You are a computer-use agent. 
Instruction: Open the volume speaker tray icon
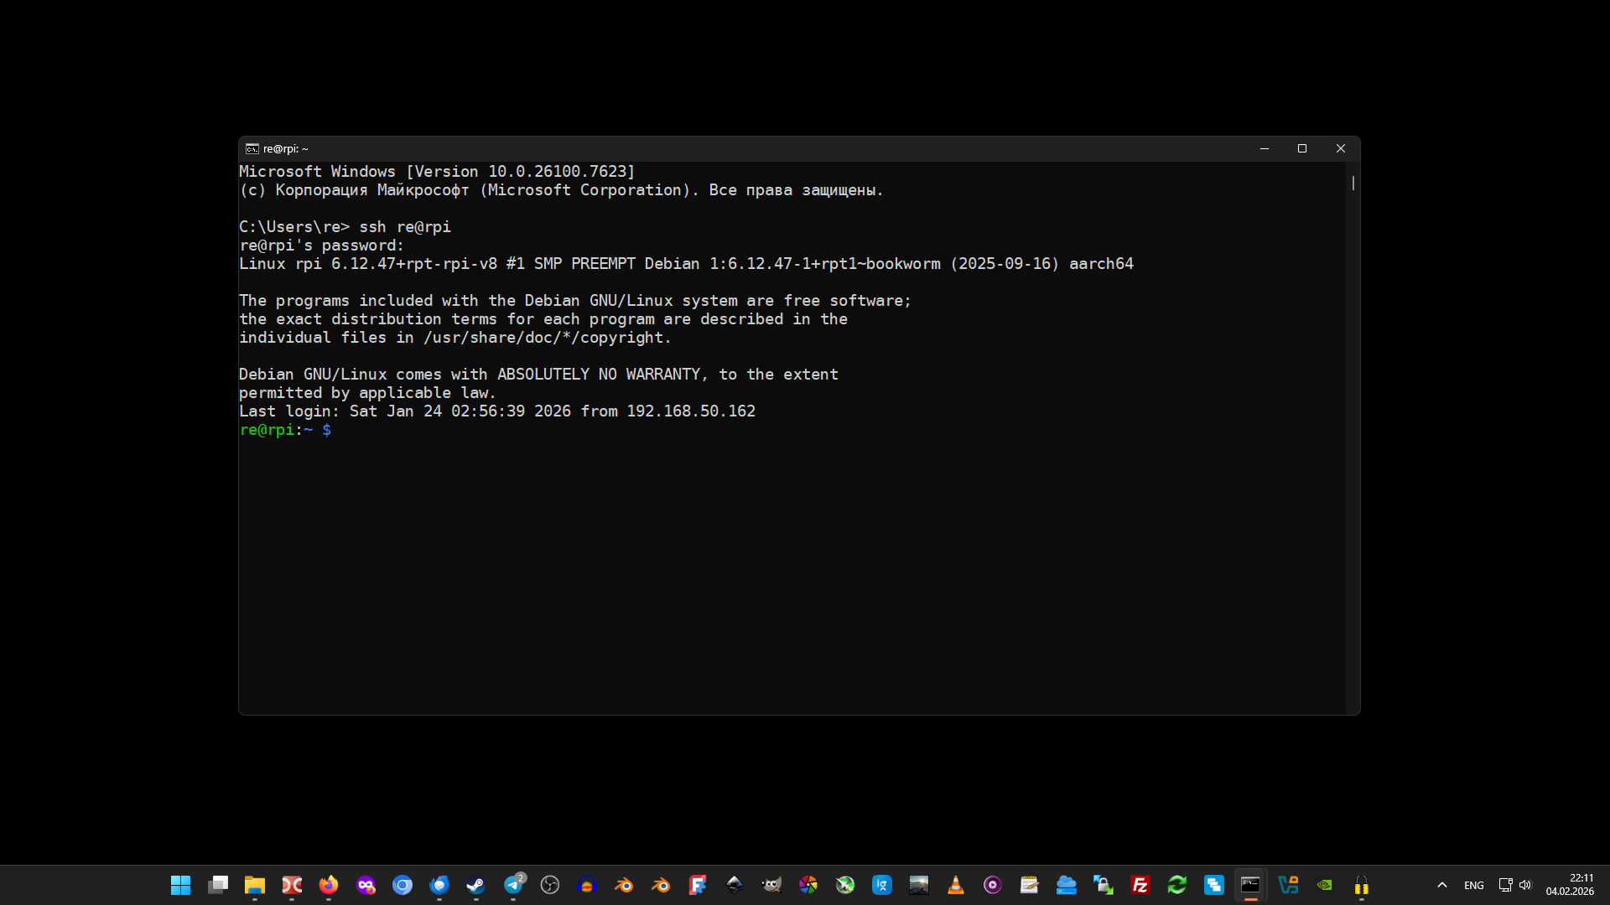pos(1525,885)
